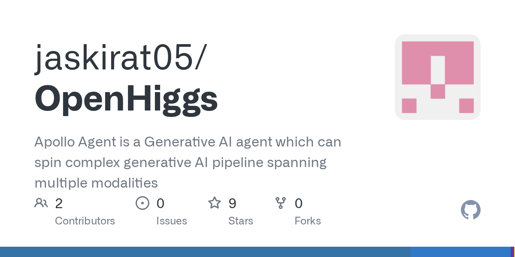Click the contributors count number 2
The height and width of the screenshot is (257, 515).
click(x=59, y=203)
